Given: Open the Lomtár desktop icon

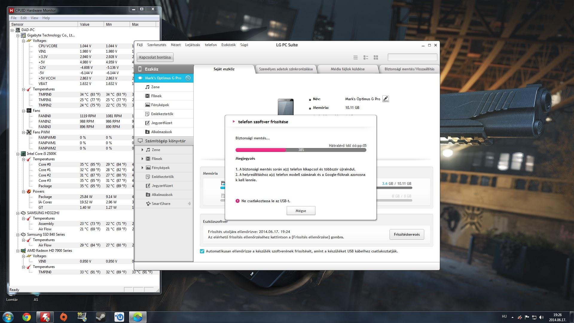Looking at the screenshot, I should pyautogui.click(x=12, y=299).
